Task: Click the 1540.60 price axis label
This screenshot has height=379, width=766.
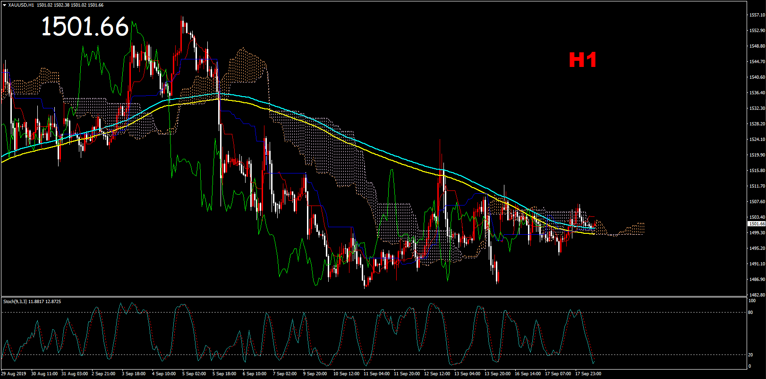Action: tap(757, 77)
